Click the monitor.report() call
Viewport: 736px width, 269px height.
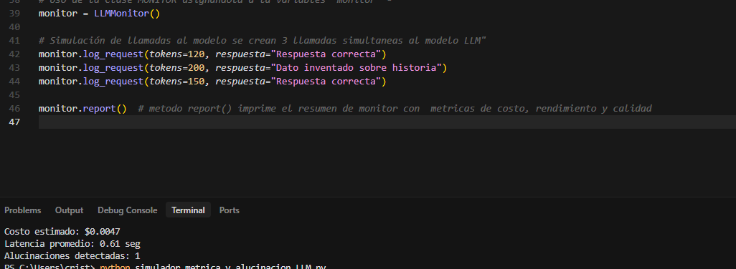pyautogui.click(x=82, y=108)
